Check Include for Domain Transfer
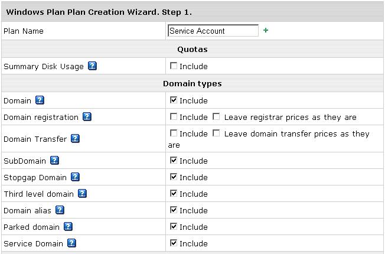 point(174,133)
